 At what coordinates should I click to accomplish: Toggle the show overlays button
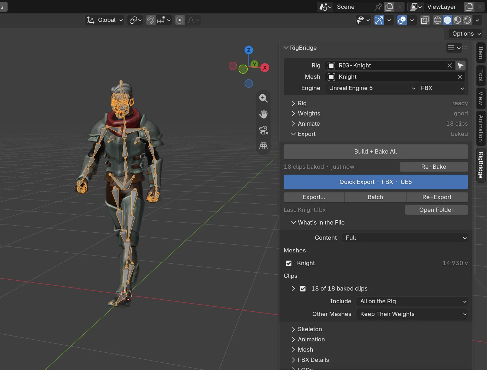pos(402,20)
